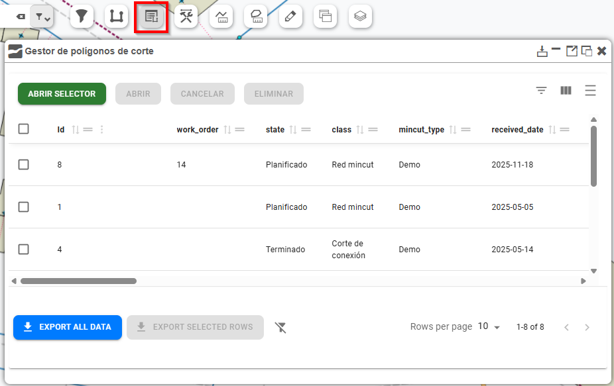Image resolution: width=614 pixels, height=386 pixels.
Task: Click the vertical table scrollbar thumb
Action: [x=593, y=156]
